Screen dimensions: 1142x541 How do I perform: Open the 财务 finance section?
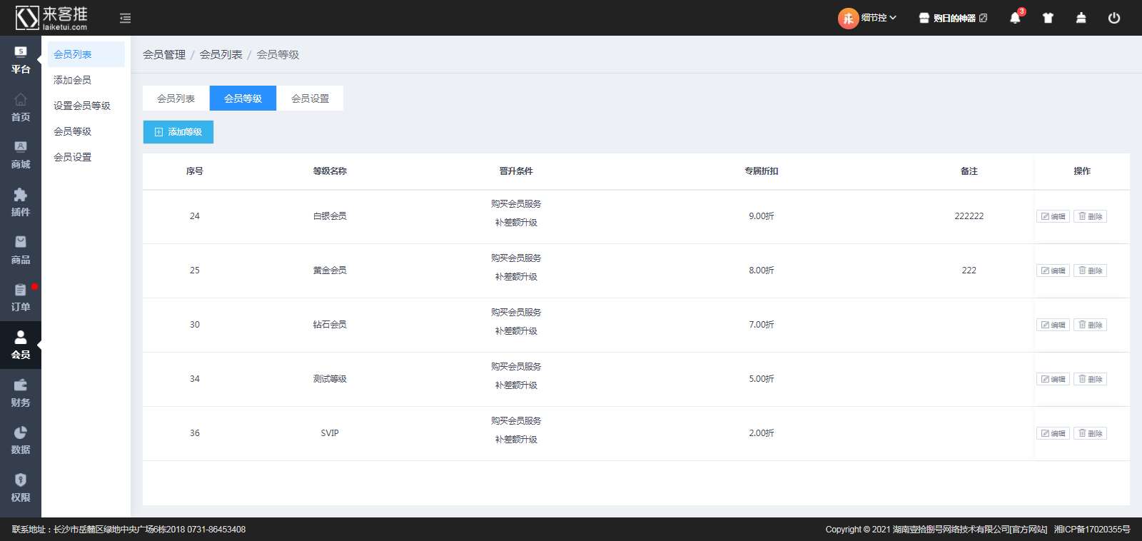pos(21,393)
